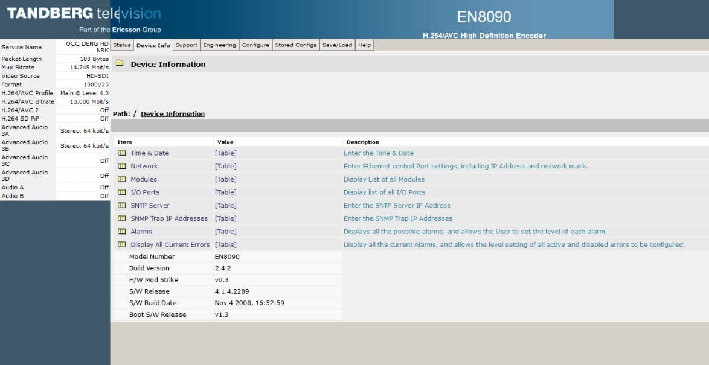Open the Alarms table icon
The image size is (709, 365).
pyautogui.click(x=122, y=231)
